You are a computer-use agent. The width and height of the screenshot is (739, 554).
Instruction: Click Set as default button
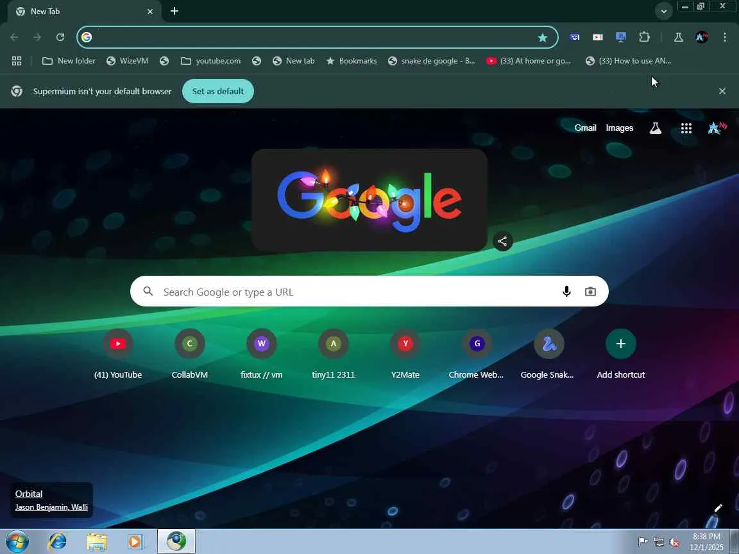pyautogui.click(x=217, y=91)
